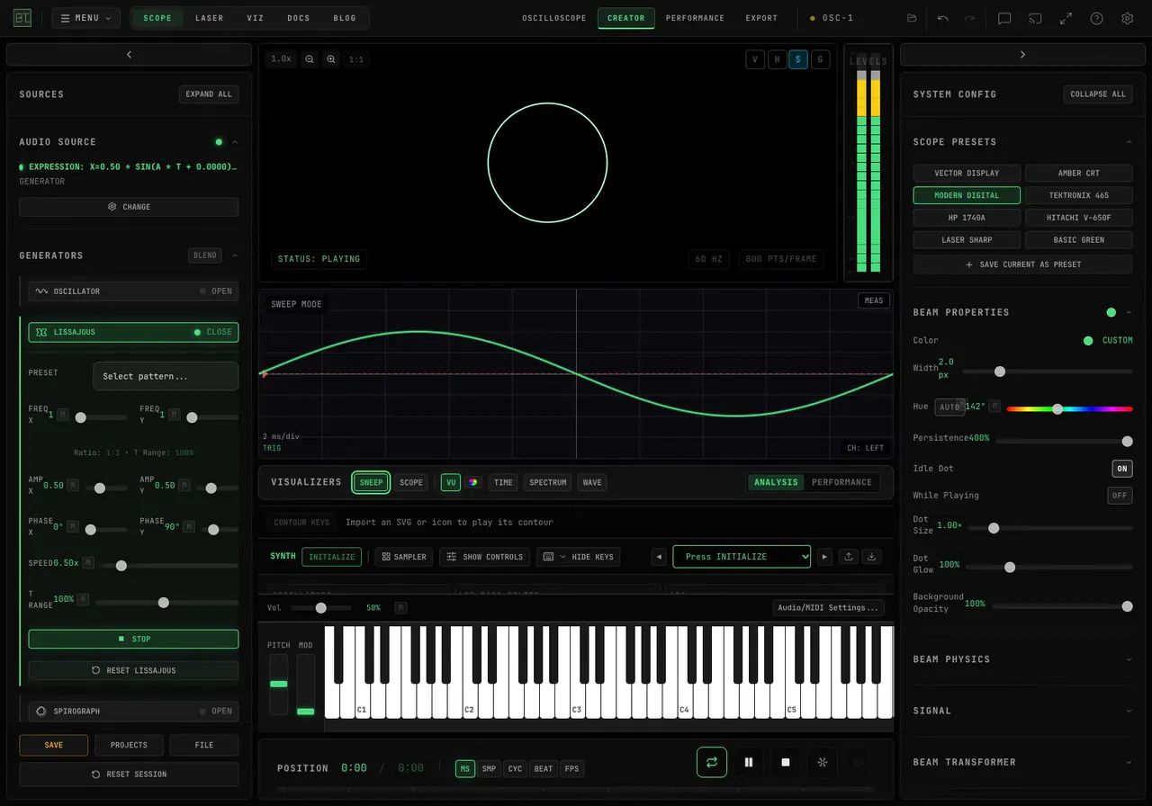Open the PERFORMANCE tab in the top bar
1152x806 pixels.
point(695,18)
